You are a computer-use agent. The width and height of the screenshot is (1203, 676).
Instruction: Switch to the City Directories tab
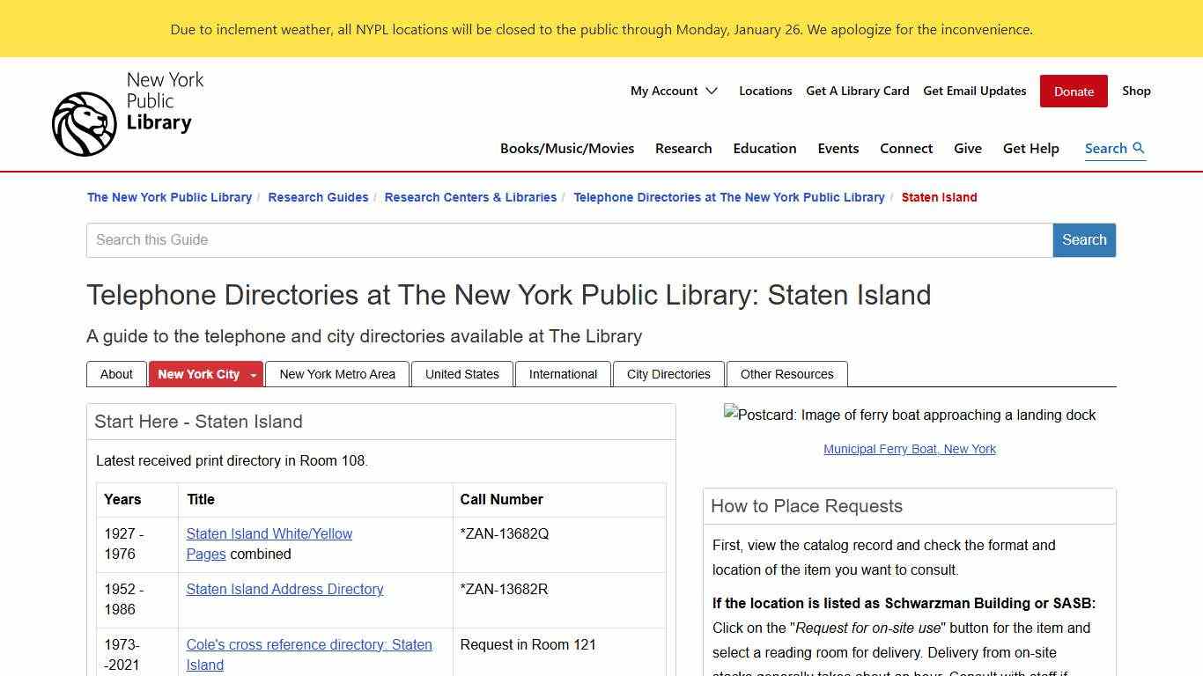coord(668,373)
